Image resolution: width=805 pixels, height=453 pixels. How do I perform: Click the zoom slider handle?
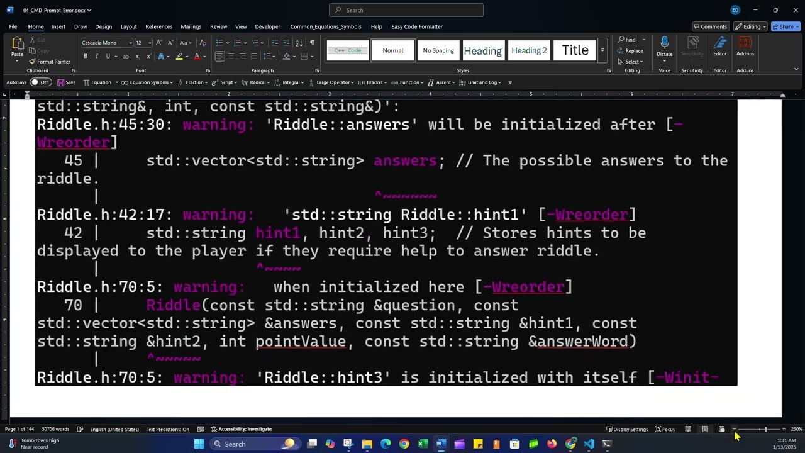click(x=765, y=429)
